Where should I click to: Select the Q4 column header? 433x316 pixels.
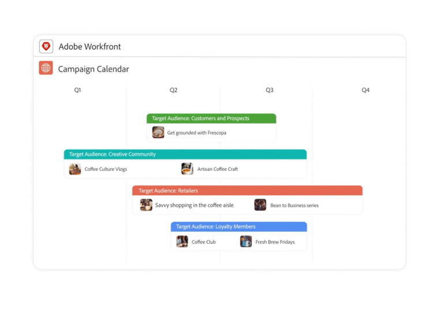pyautogui.click(x=365, y=90)
